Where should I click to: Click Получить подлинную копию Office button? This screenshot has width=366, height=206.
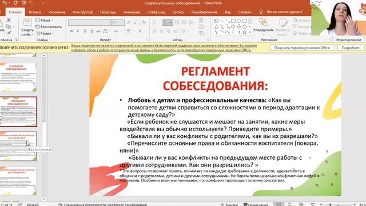pos(302,47)
